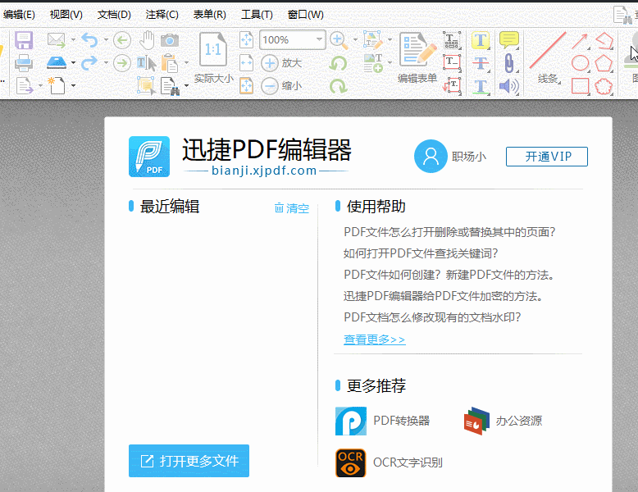The height and width of the screenshot is (492, 638).
Task: Open the 100% zoom level dropdown
Action: pos(319,39)
